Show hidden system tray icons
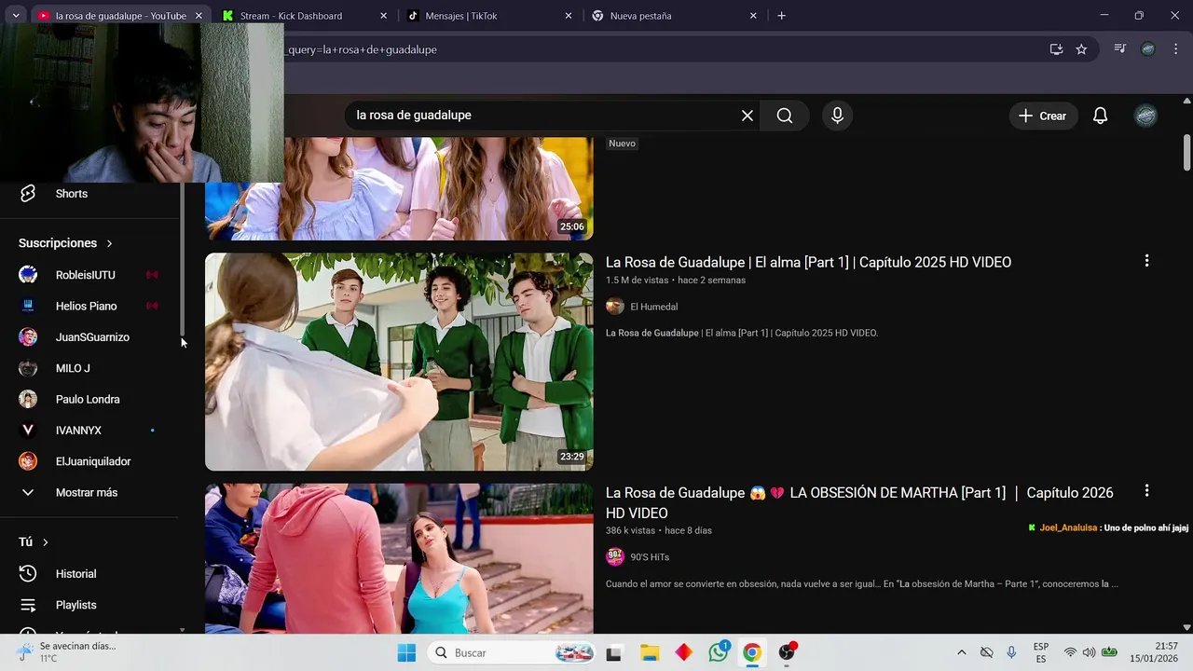Screen dimensions: 1193x671 pyautogui.click(x=961, y=653)
